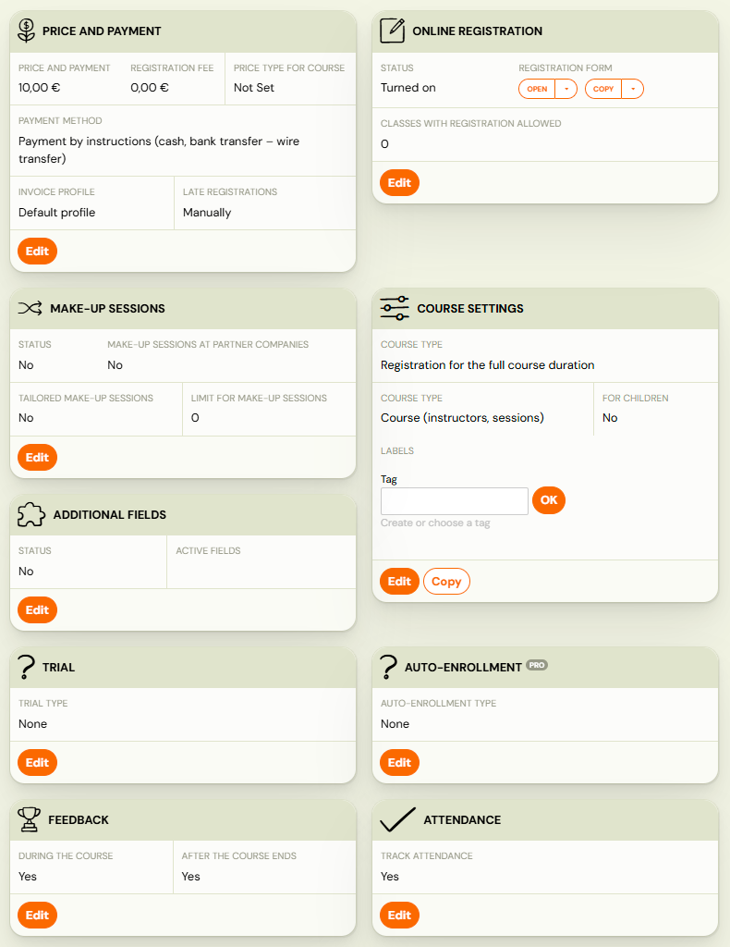Click 'Course (instructors, sessions)' value
This screenshot has width=730, height=947.
tap(462, 418)
